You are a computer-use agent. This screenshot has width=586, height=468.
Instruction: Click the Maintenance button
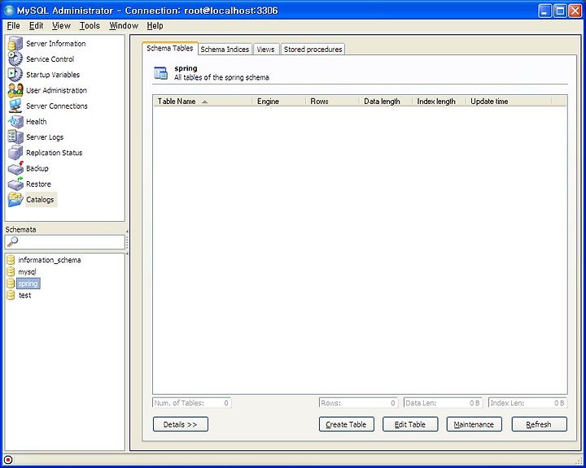click(x=474, y=424)
